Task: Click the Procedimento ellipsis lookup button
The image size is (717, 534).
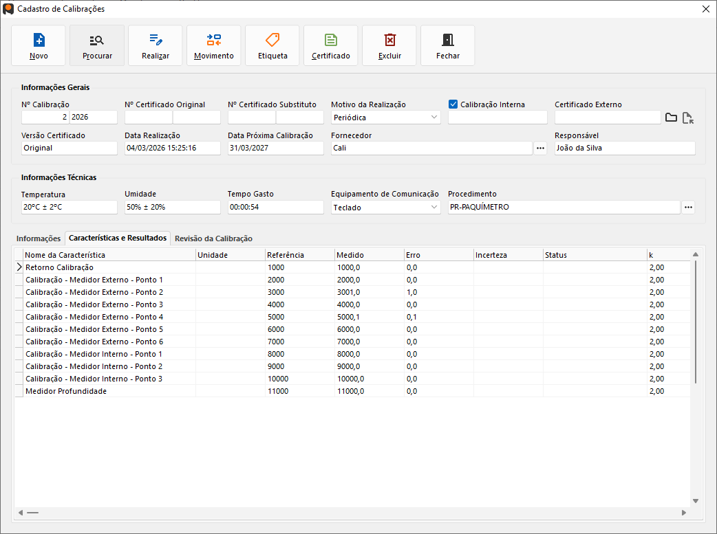Action: pyautogui.click(x=688, y=207)
